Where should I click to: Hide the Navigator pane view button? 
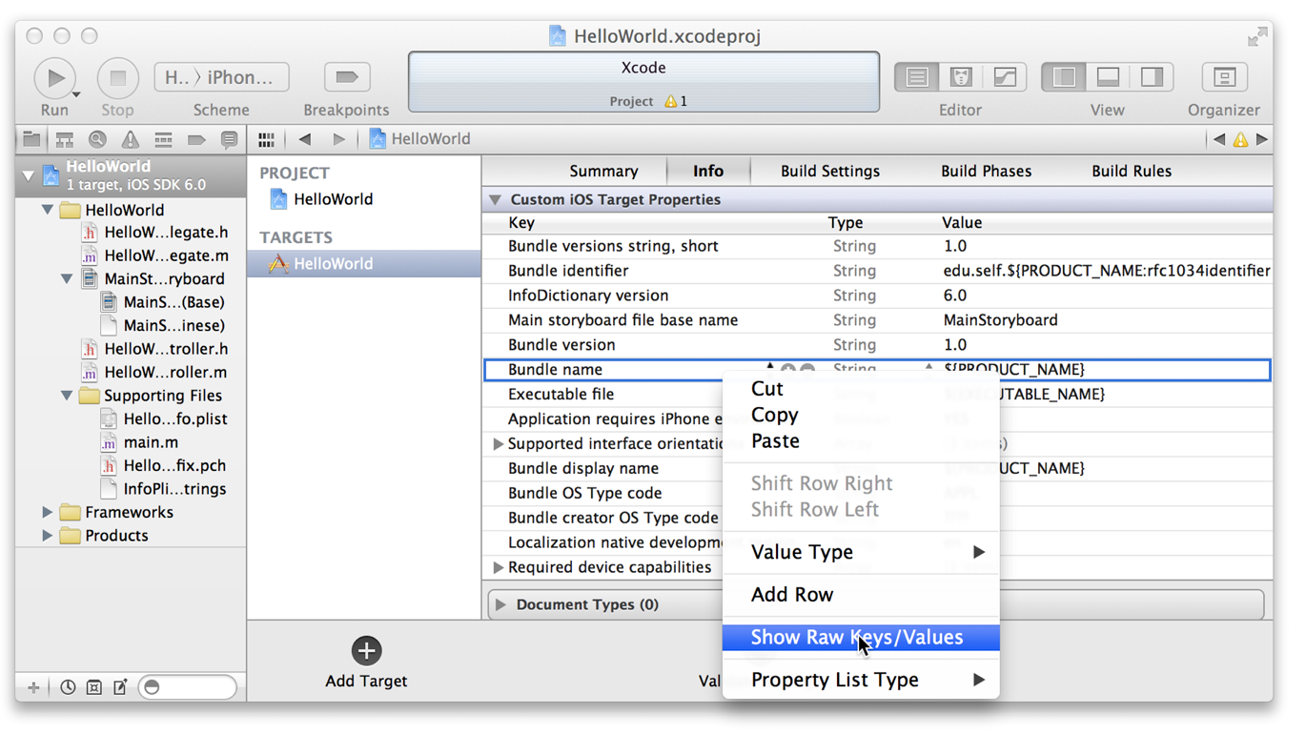point(1064,78)
